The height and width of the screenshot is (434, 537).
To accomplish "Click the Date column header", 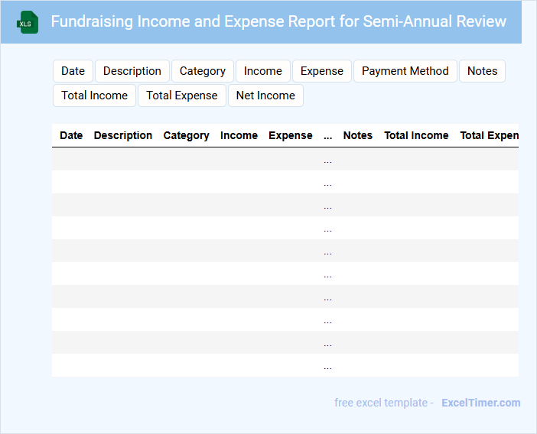I will 71,135.
